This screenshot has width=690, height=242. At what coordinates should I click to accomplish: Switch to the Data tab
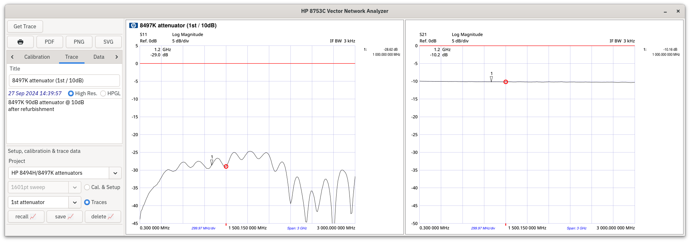pyautogui.click(x=99, y=57)
